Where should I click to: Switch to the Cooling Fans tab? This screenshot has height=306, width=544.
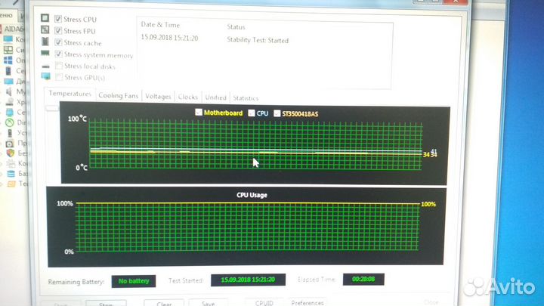point(119,95)
